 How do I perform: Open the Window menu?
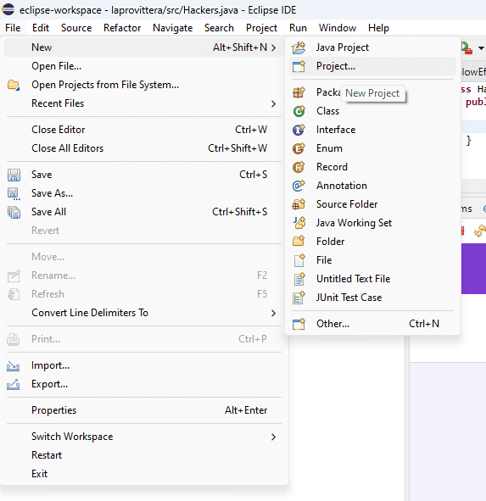coord(338,28)
